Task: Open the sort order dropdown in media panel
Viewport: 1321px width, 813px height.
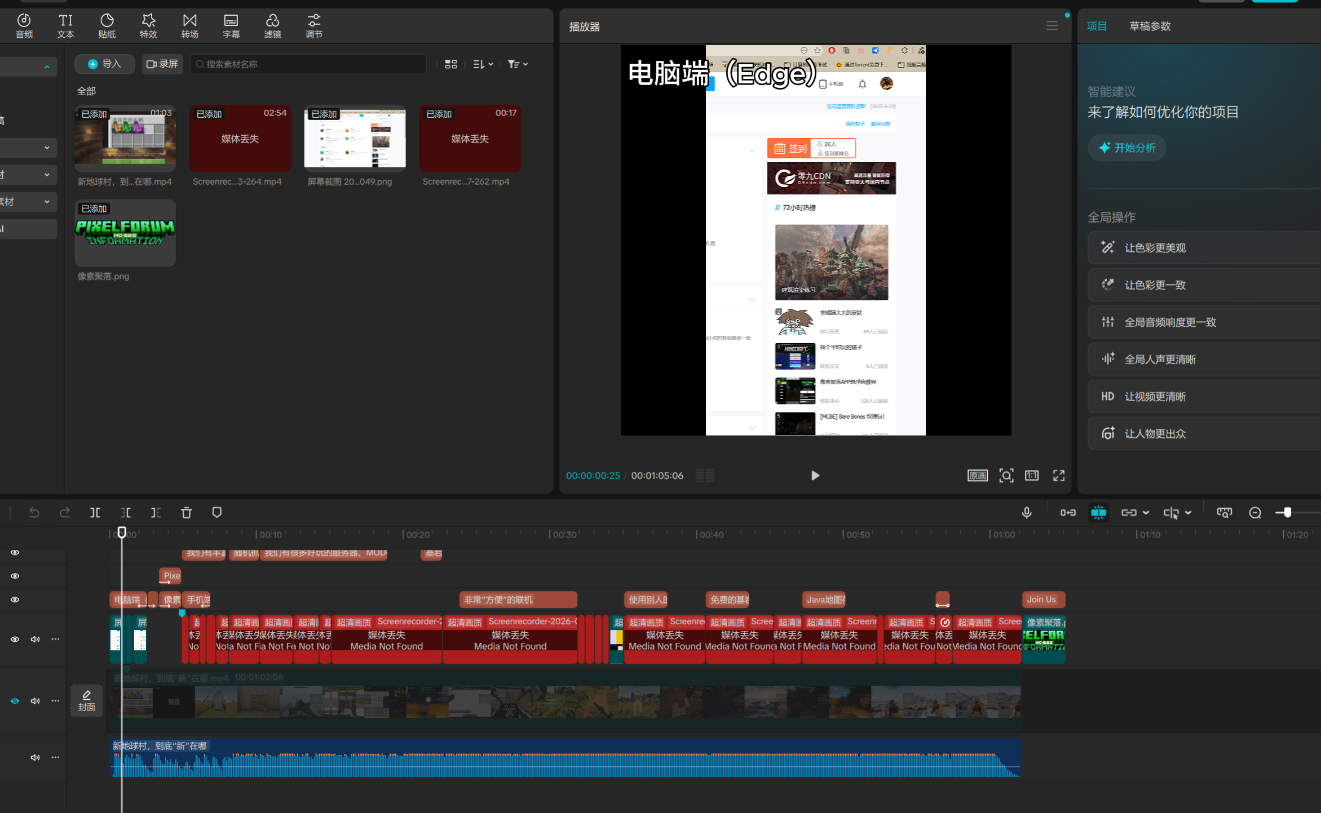Action: click(483, 64)
